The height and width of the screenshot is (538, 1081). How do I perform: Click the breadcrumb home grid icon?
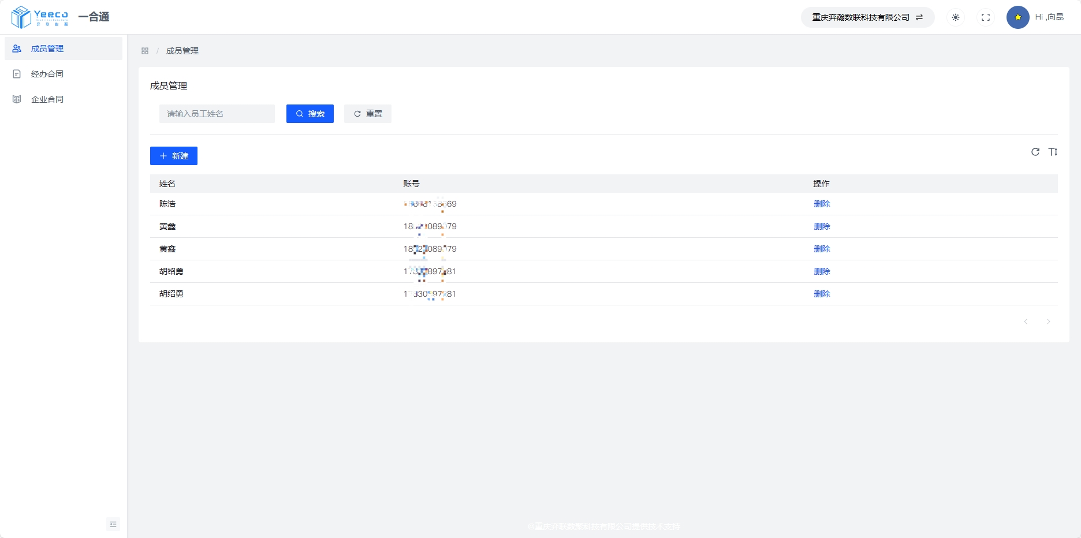(x=145, y=51)
